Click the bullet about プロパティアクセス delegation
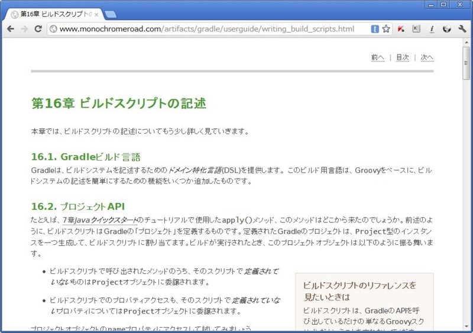The image size is (473, 333). click(x=165, y=306)
